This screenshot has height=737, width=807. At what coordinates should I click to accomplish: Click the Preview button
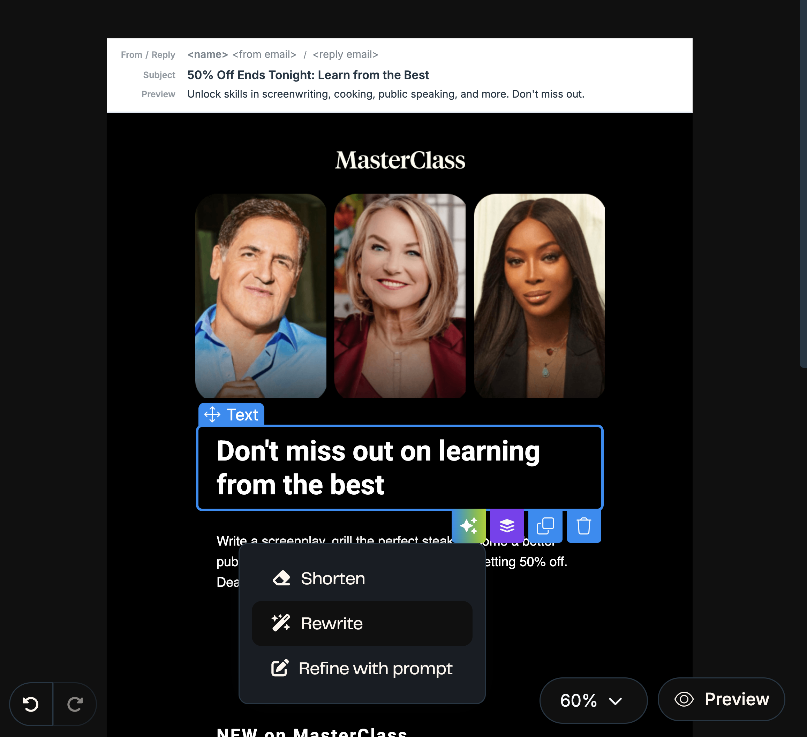[x=721, y=699]
